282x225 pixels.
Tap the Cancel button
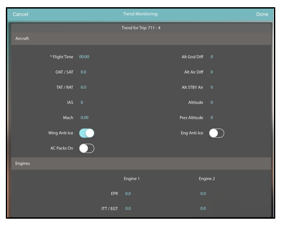point(20,14)
